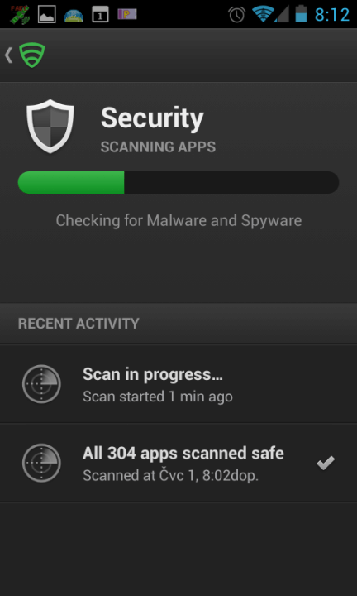Tap the calendar notification icon
357x596 pixels.
coord(101,15)
